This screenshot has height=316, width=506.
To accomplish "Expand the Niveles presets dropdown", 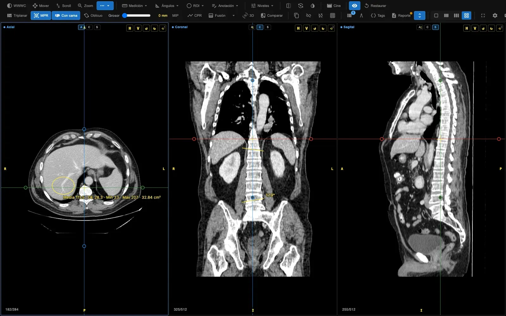I will click(262, 6).
